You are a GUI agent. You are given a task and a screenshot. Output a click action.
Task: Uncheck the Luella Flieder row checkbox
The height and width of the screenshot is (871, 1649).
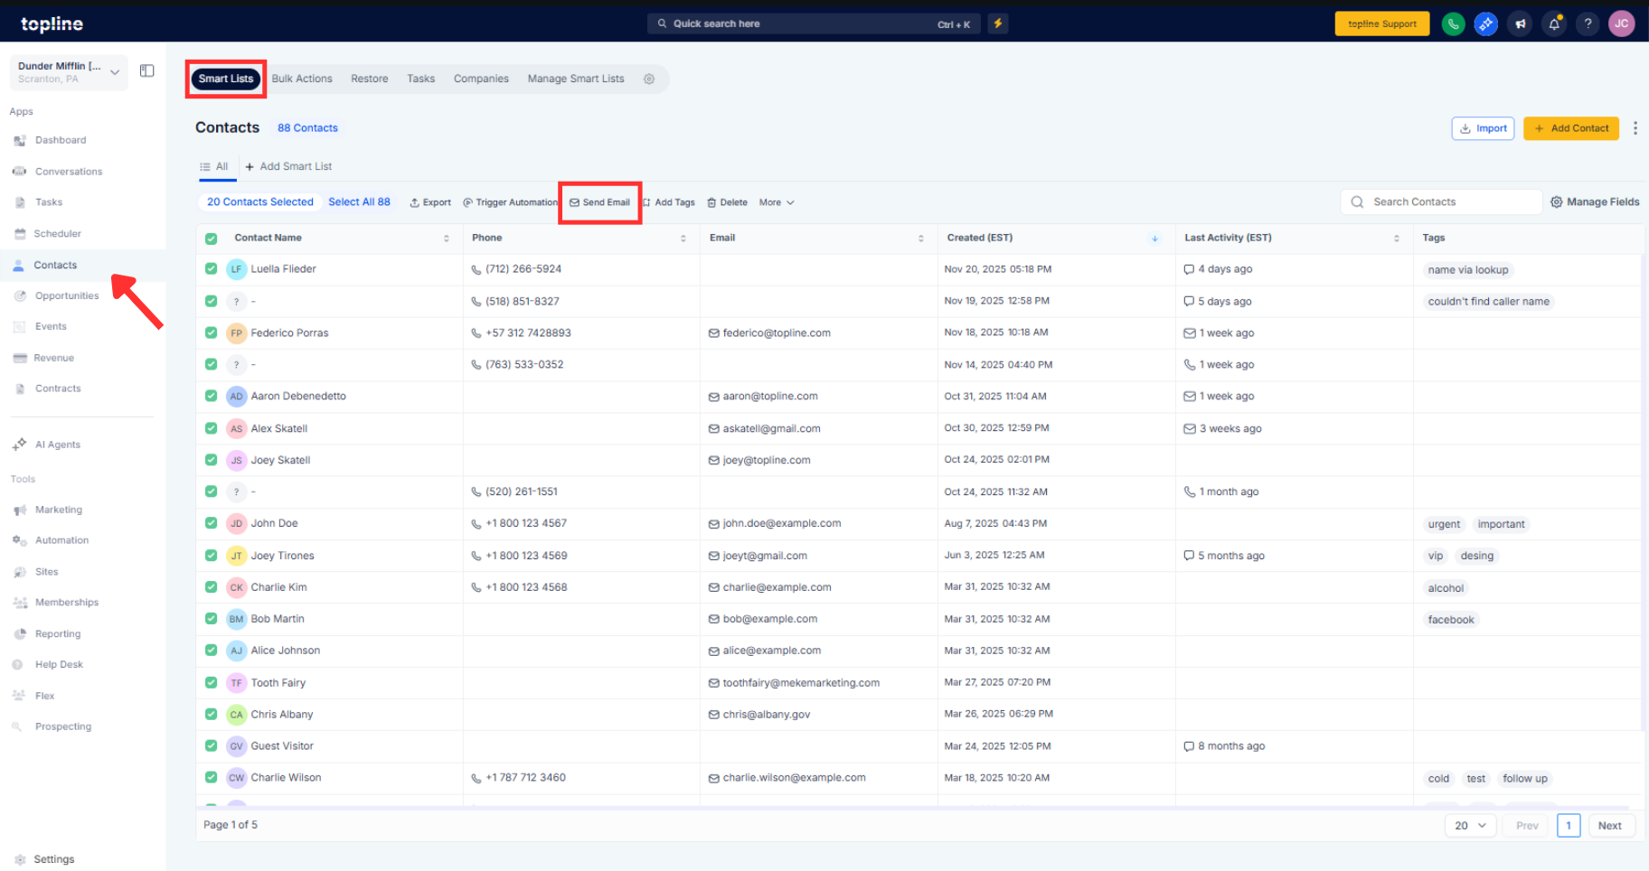pyautogui.click(x=211, y=268)
